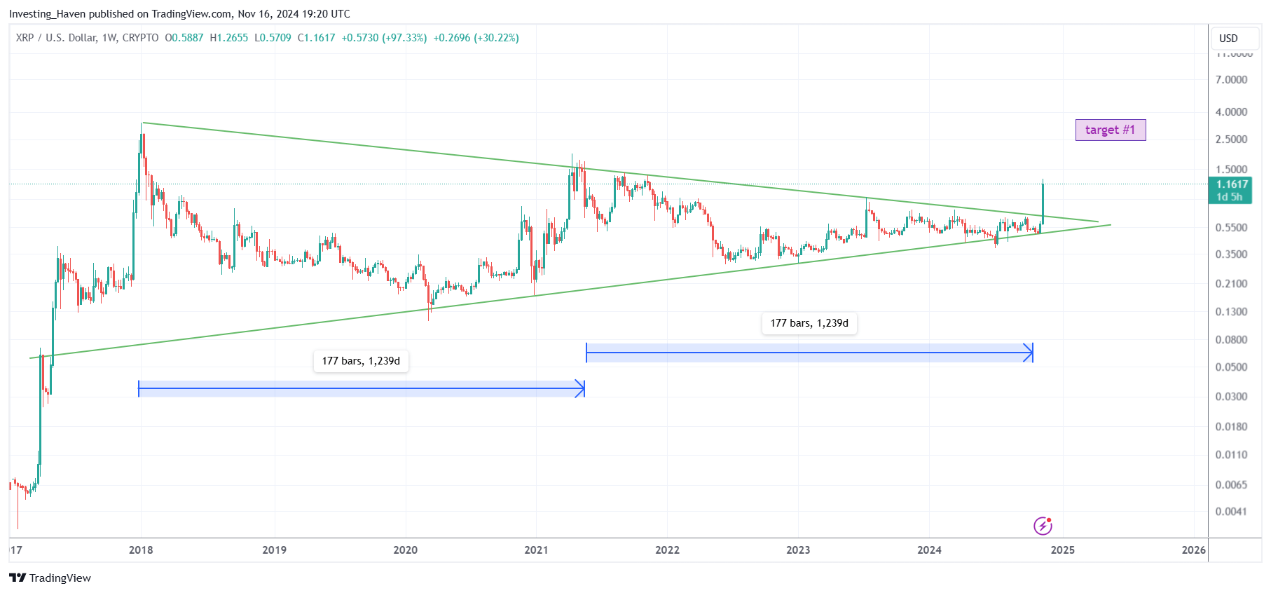Click the 0.0110 price axis label

coord(1232,455)
